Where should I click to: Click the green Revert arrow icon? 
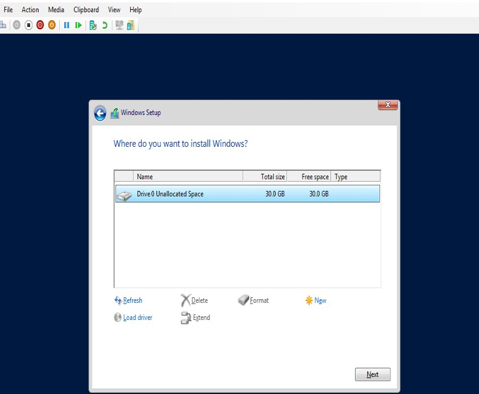point(105,25)
